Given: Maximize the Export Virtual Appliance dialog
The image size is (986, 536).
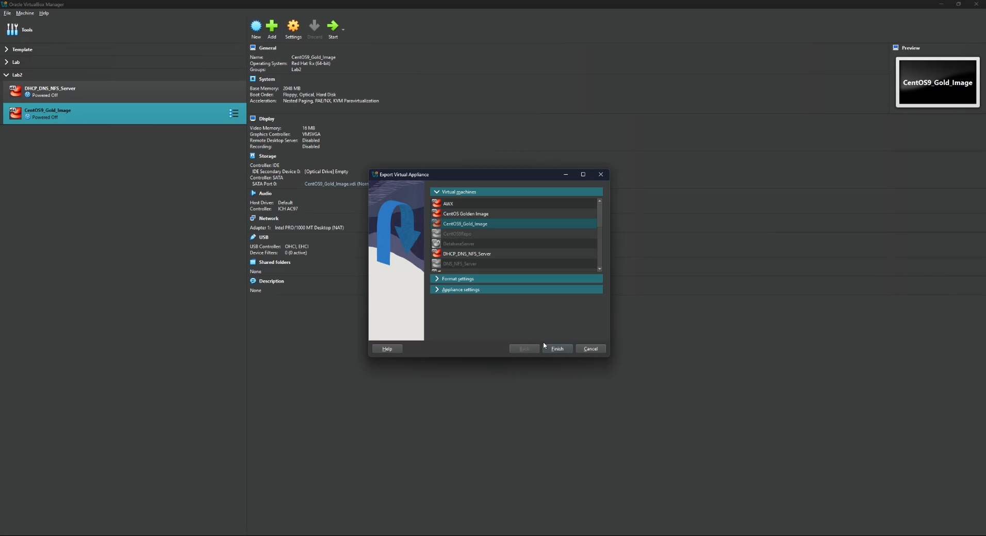Looking at the screenshot, I should 583,174.
